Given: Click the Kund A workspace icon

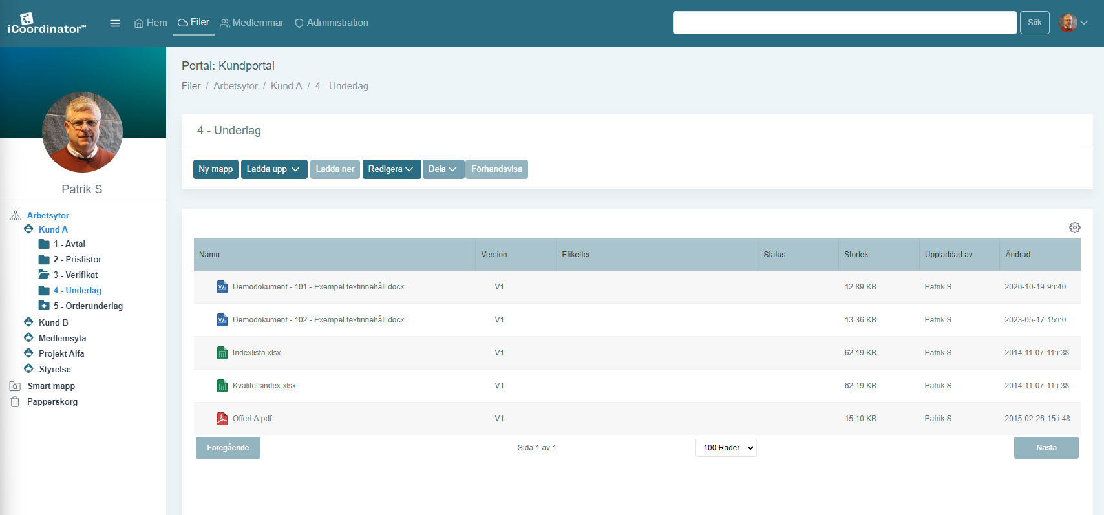Looking at the screenshot, I should pos(28,229).
